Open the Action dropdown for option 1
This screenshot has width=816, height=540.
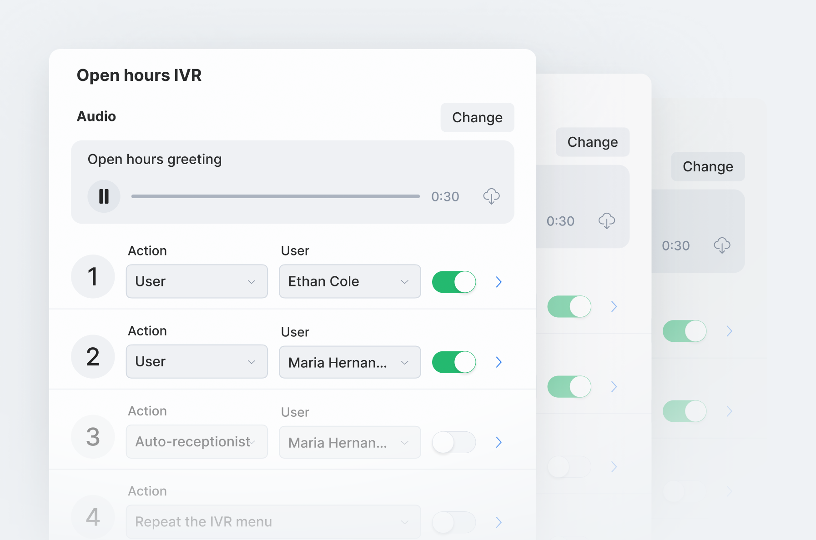[196, 282]
